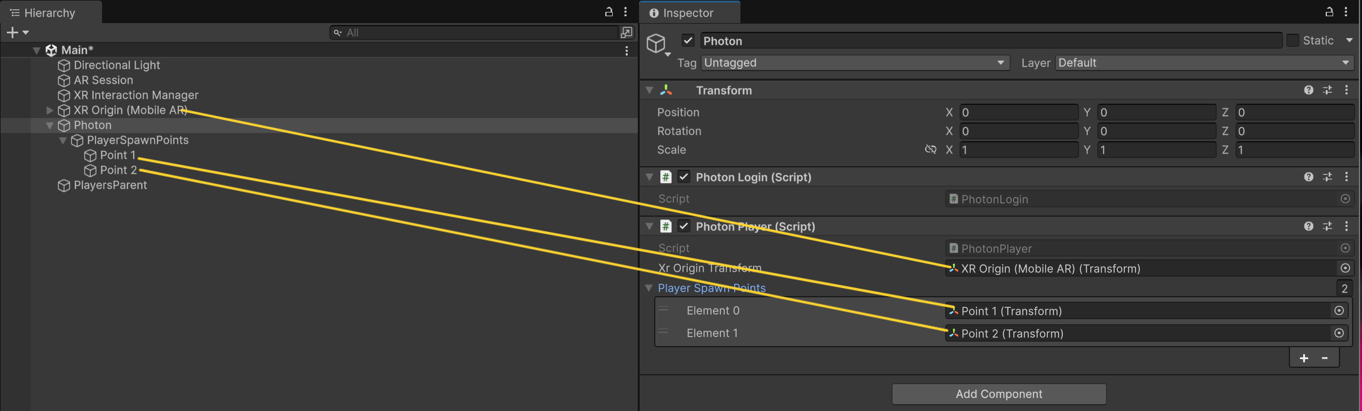Open Photon Player kebab menu
The height and width of the screenshot is (411, 1362).
click(x=1346, y=226)
